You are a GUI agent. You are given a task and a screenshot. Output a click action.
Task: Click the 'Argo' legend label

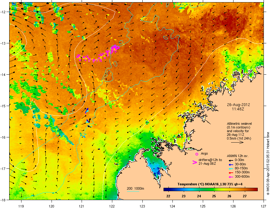(x=204, y=153)
